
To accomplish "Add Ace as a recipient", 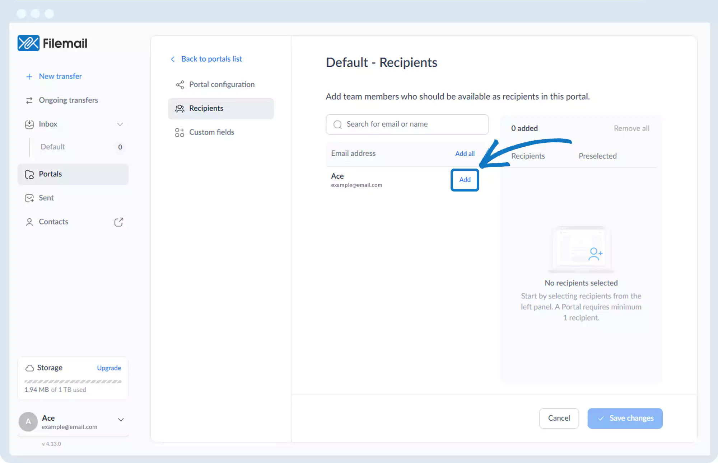I will coord(465,180).
